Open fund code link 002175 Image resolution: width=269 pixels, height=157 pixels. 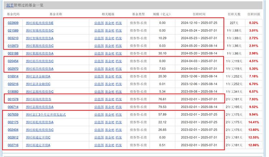coord(13,122)
